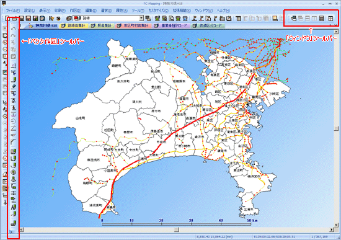Click the four-pane tile windows icon

[x=330, y=19]
